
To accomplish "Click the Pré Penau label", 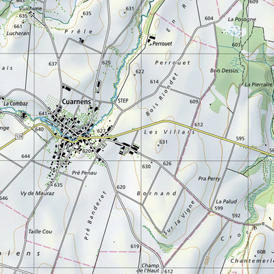I will pos(84,173).
